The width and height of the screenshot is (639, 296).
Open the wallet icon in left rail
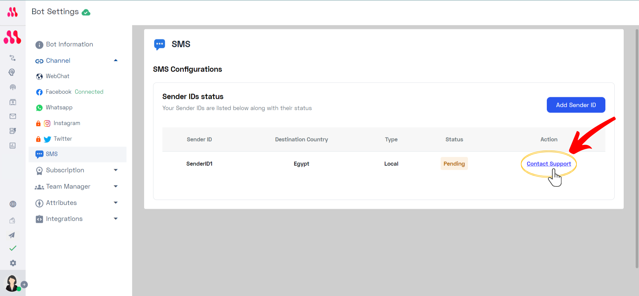pos(12,220)
